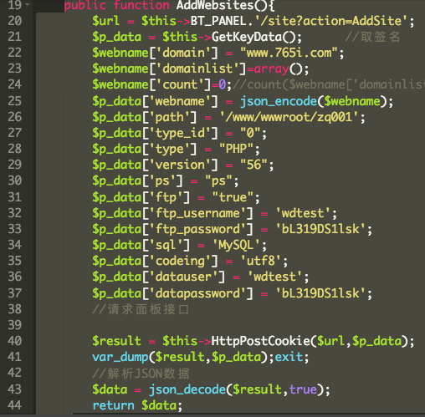Click the function name AddWebsites

click(x=215, y=5)
